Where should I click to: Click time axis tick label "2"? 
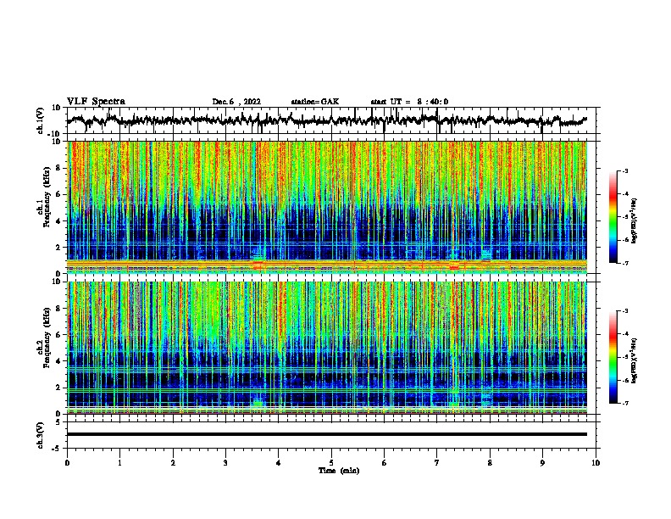pyautogui.click(x=173, y=462)
